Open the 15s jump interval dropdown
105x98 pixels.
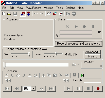pos(33,88)
